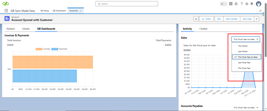Select Last Fiscal Year option
The image size is (267, 111).
point(247,62)
